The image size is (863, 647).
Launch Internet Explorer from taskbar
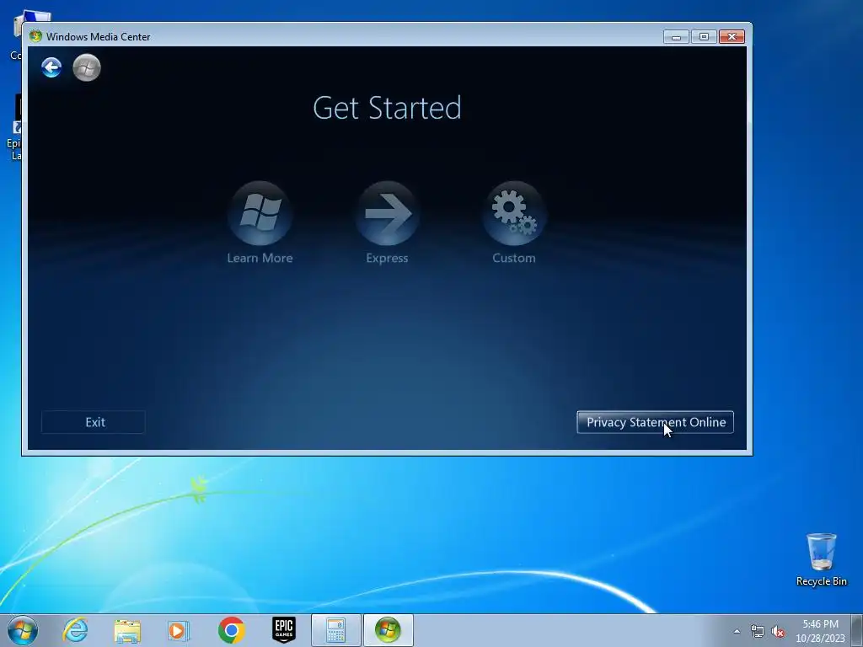pos(75,630)
